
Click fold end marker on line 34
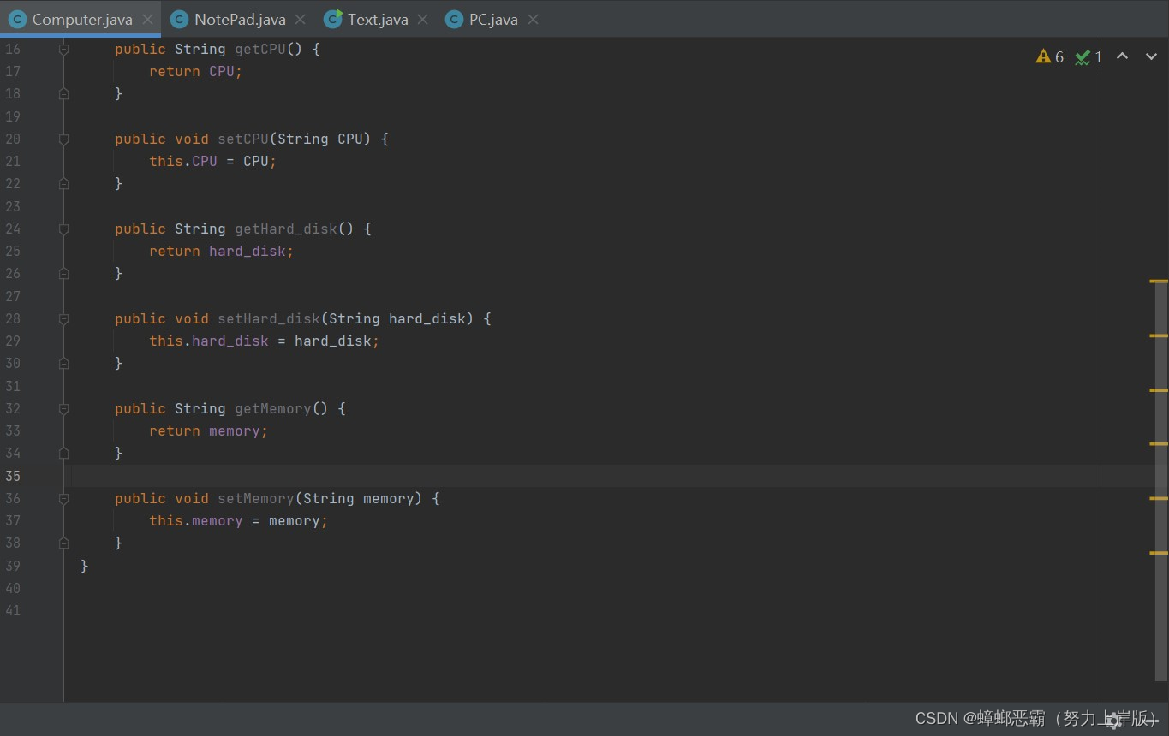click(63, 454)
